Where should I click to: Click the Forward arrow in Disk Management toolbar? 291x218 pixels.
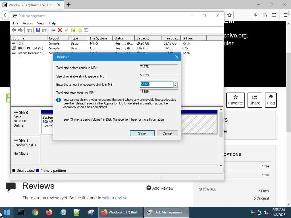(x=20, y=30)
